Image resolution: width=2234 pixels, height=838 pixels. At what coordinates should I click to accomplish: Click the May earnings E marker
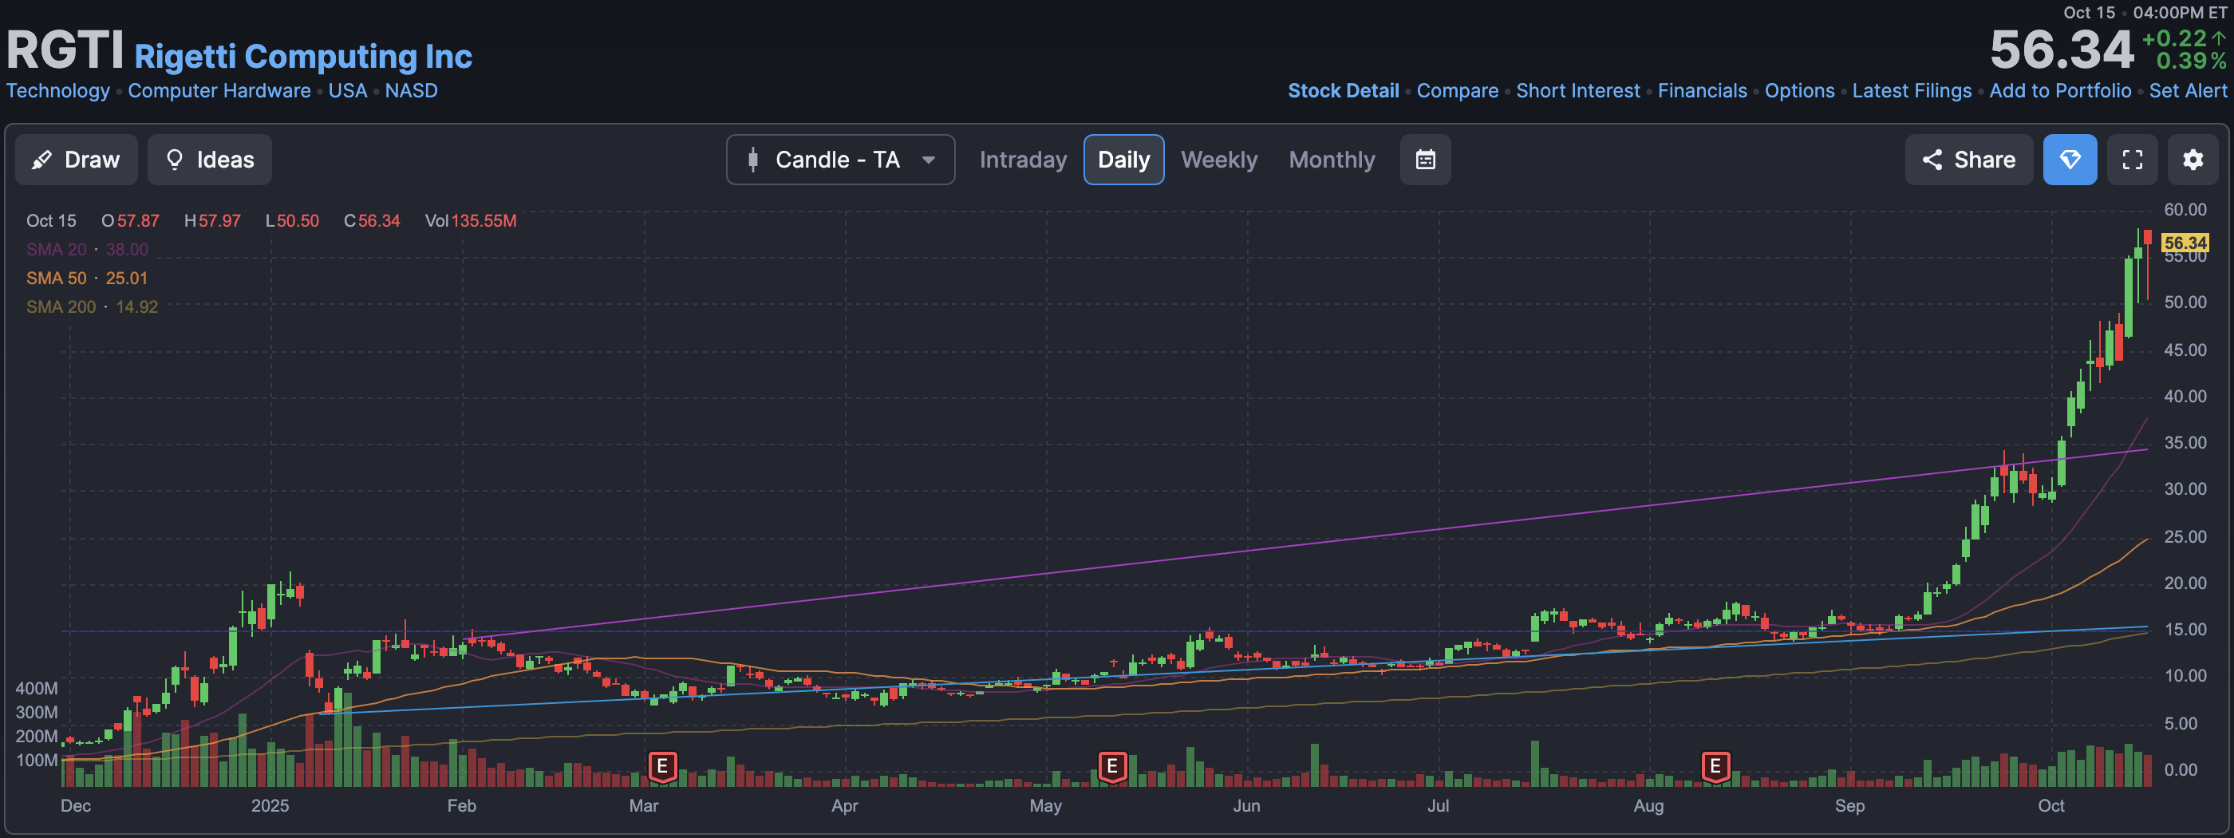(x=1111, y=767)
